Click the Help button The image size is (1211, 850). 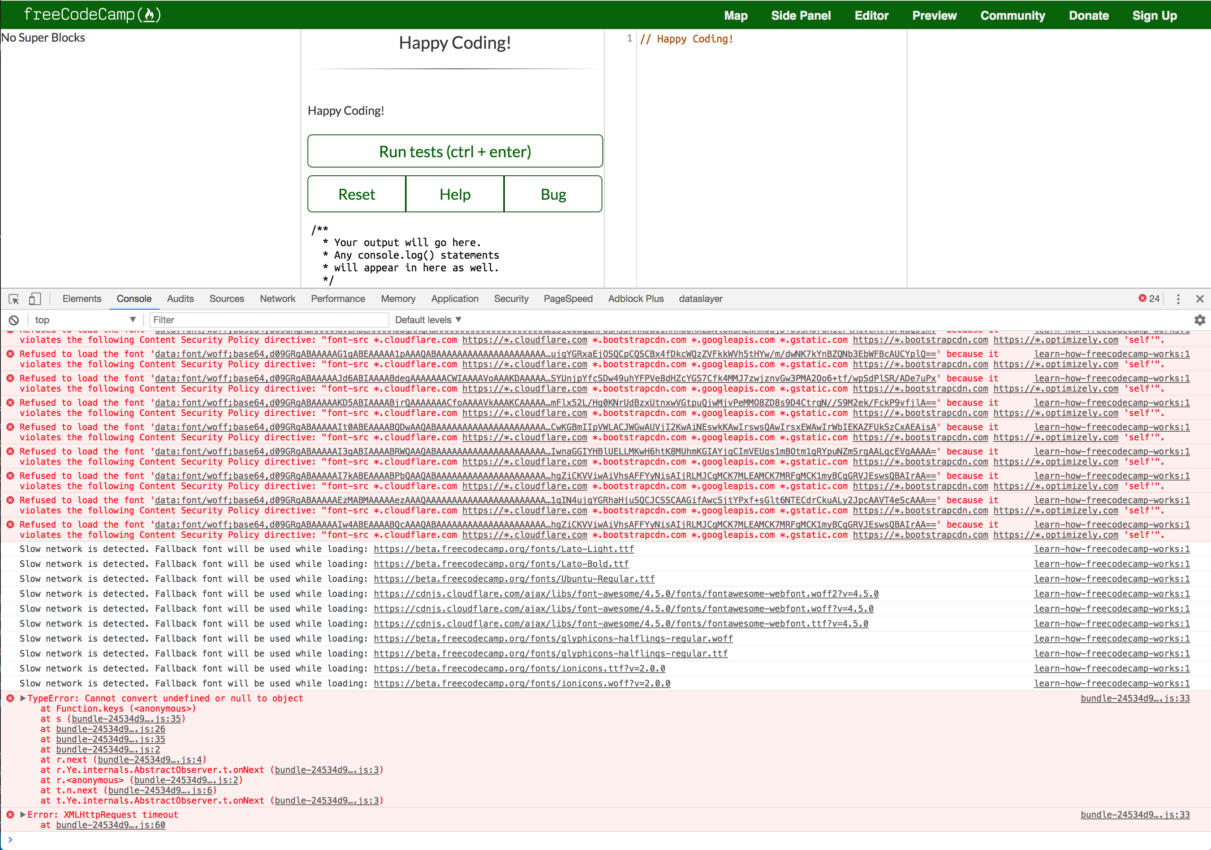click(x=454, y=193)
